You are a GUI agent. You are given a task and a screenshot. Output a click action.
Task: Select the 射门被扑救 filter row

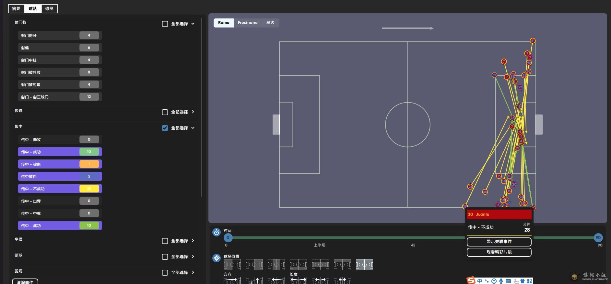click(x=60, y=72)
